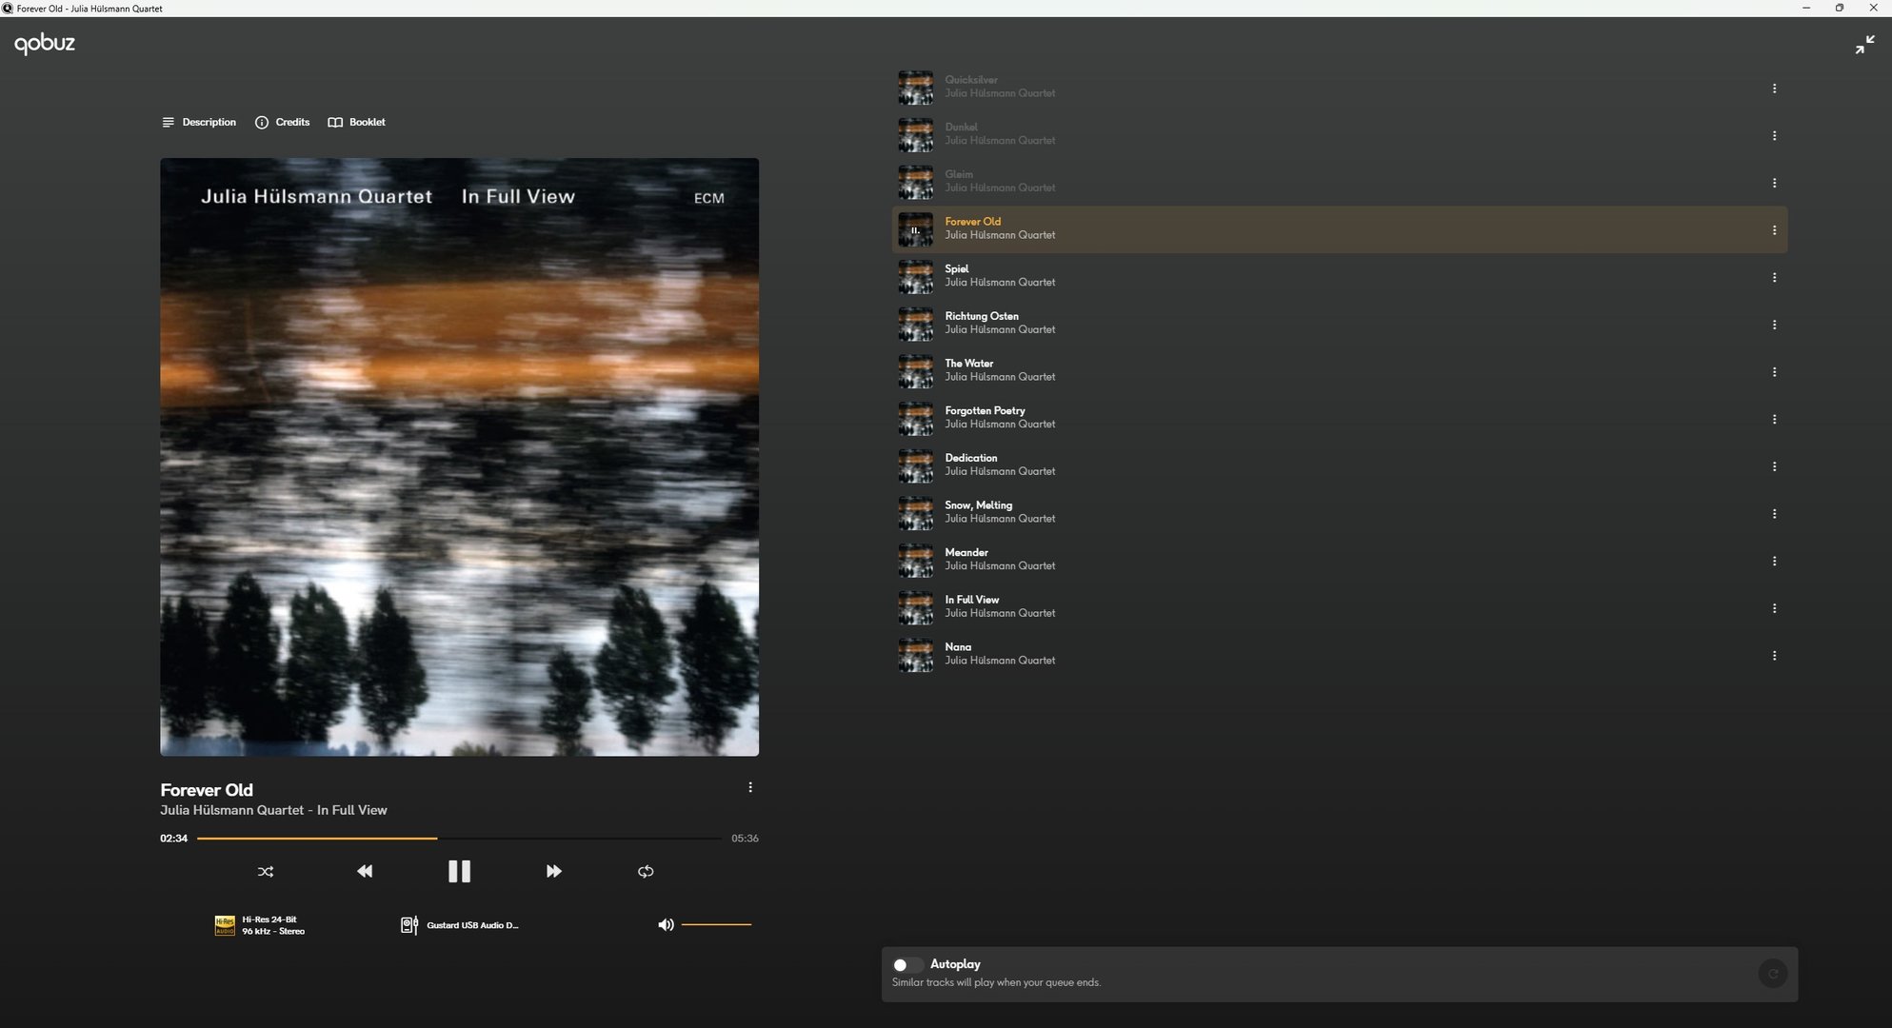Image resolution: width=1892 pixels, height=1028 pixels.
Task: Open three-dot menu for Nana track
Action: click(1774, 656)
